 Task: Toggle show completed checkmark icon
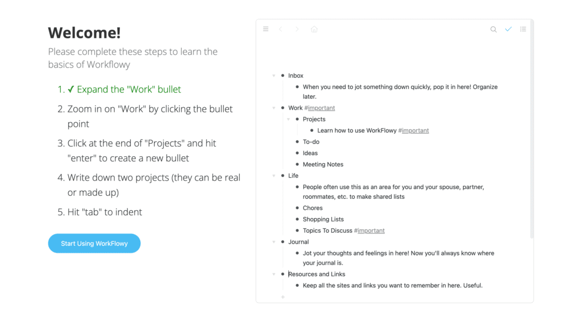pyautogui.click(x=508, y=29)
